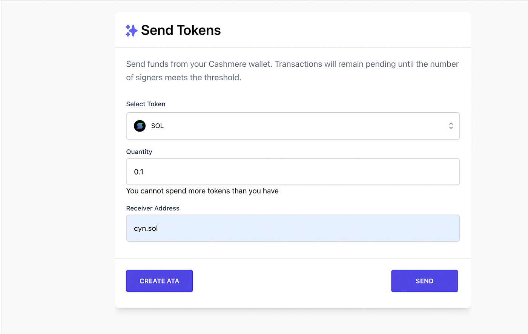Image resolution: width=528 pixels, height=334 pixels.
Task: Click the sparkle icon beside Send Tokens
Action: coord(131,31)
